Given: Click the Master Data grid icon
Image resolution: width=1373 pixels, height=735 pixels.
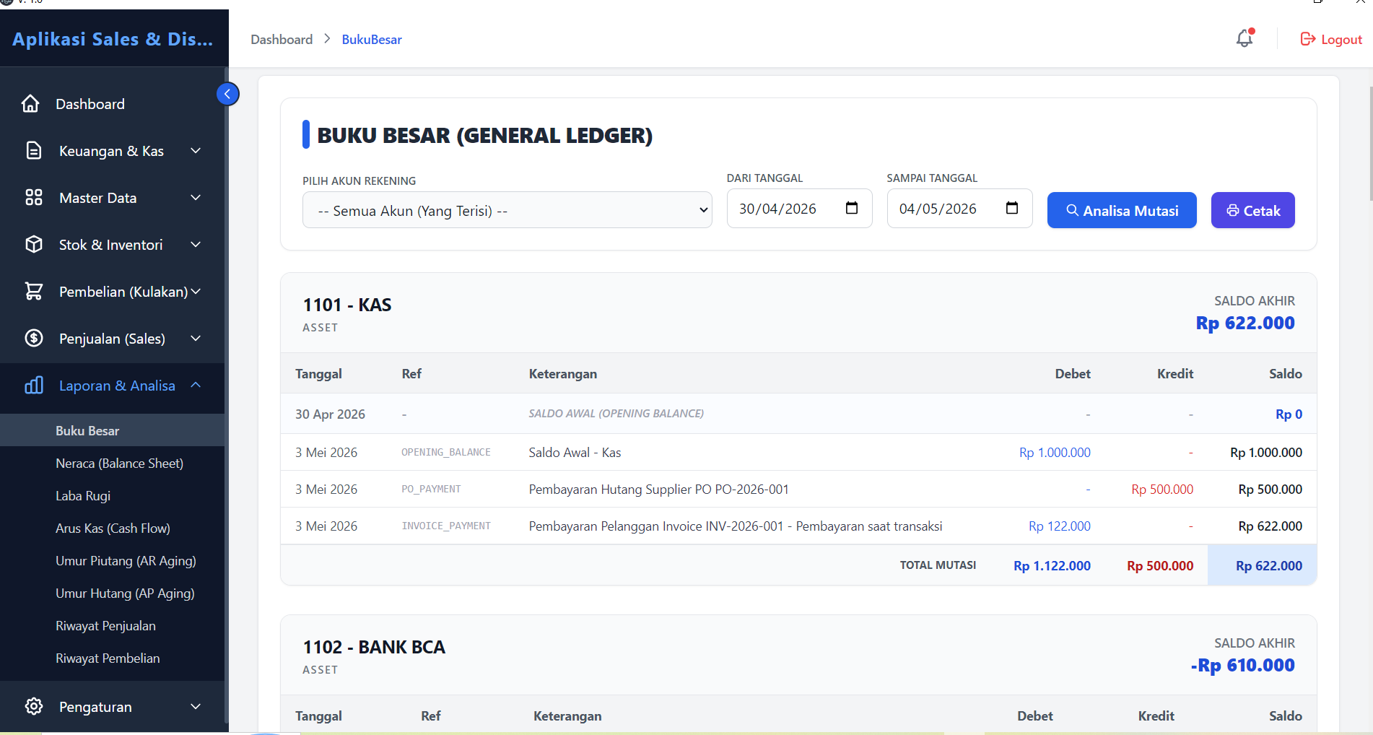Looking at the screenshot, I should (34, 197).
